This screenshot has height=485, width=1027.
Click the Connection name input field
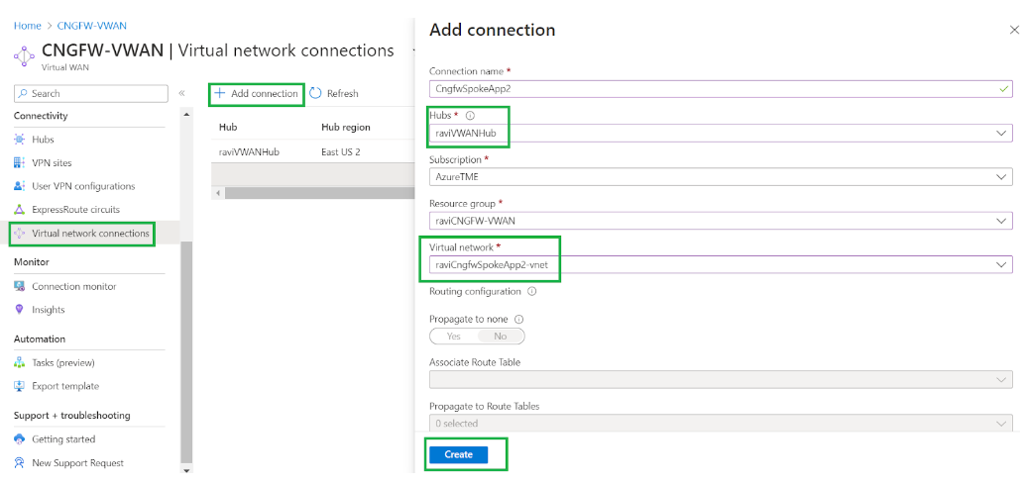tap(714, 88)
